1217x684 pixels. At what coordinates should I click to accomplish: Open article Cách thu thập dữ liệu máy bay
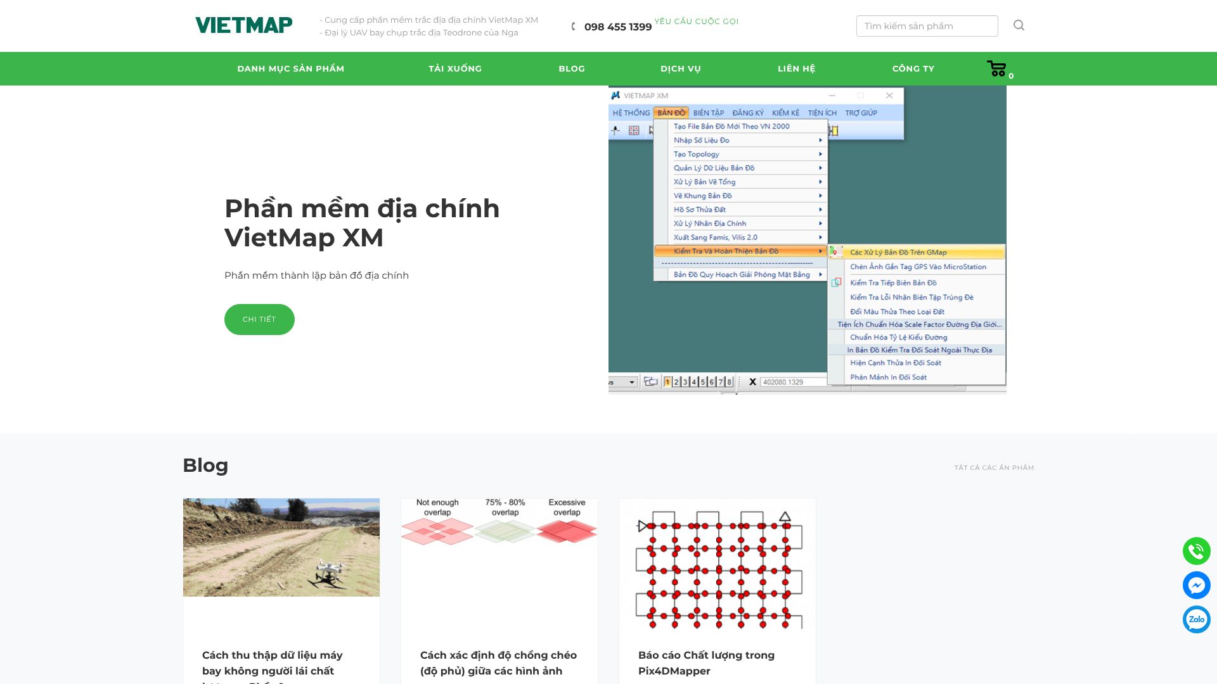click(273, 667)
